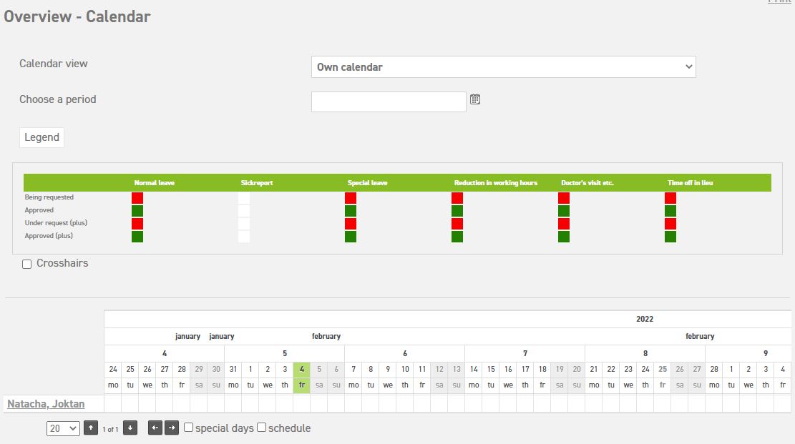Click the red Under request swatch under Doctor's visit
The image size is (795, 444).
click(x=563, y=223)
